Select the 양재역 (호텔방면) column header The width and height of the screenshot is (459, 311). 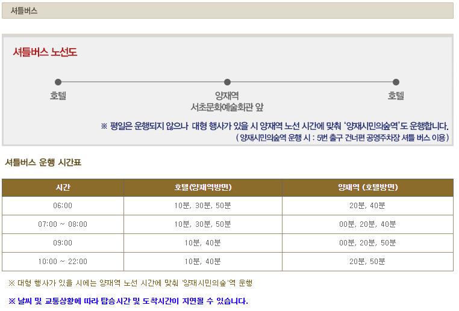point(367,188)
